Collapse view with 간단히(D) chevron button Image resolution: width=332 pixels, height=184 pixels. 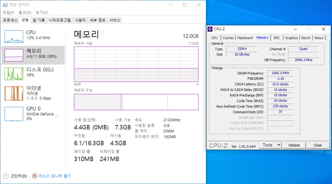6,176
